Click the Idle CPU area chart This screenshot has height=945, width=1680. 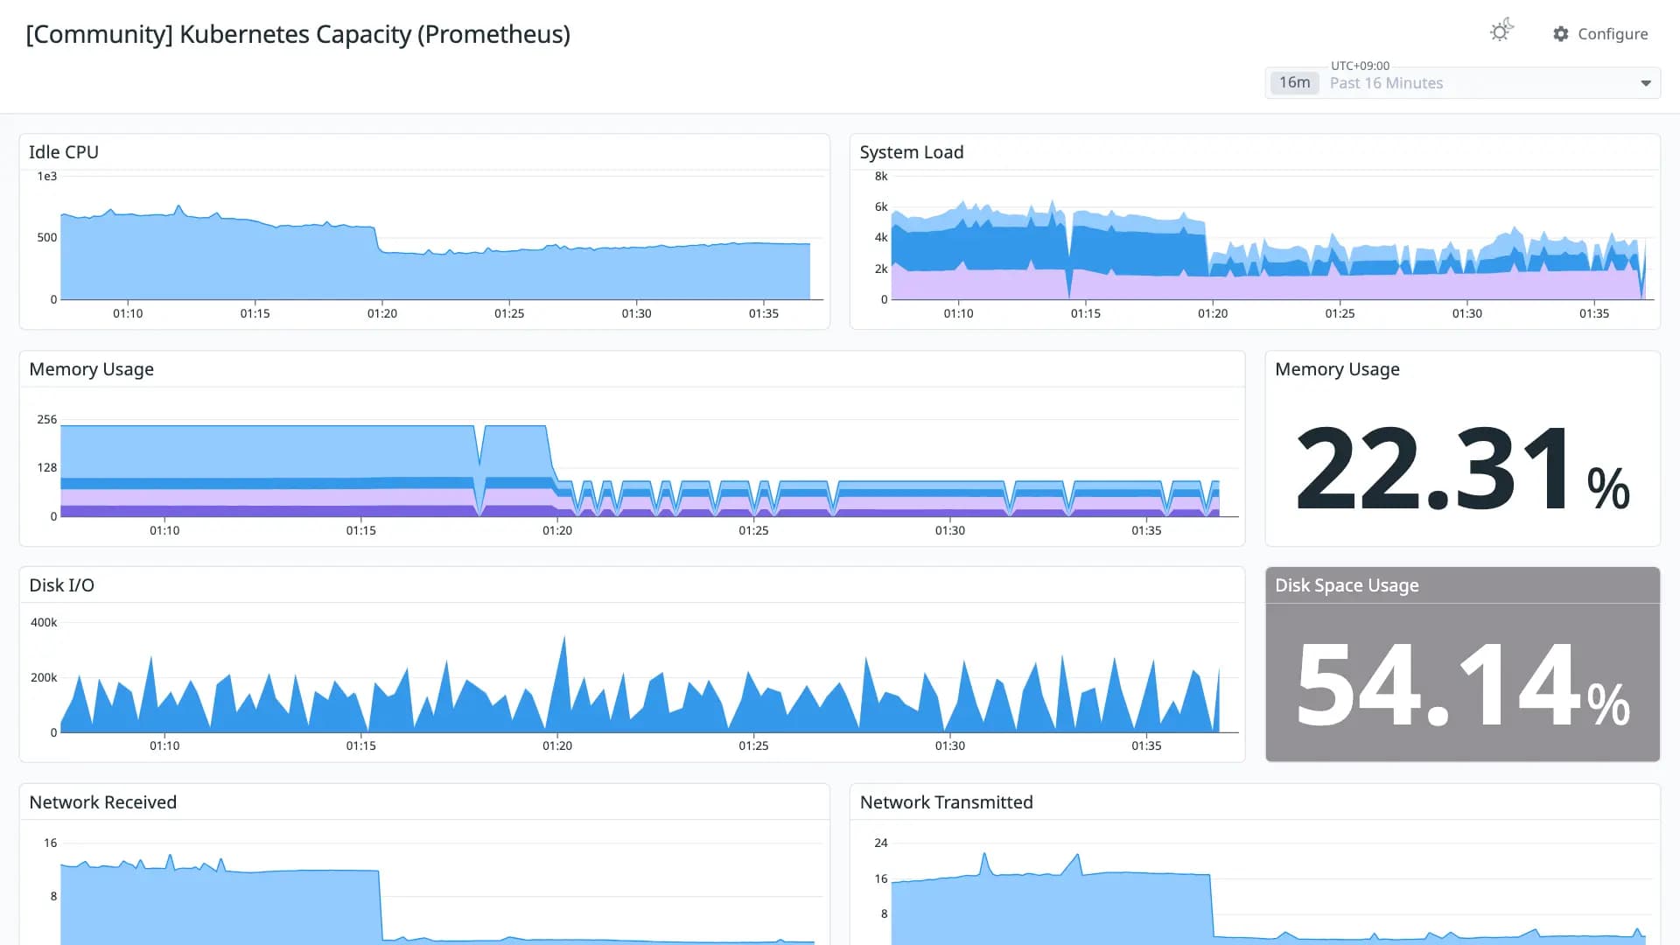coord(437,254)
